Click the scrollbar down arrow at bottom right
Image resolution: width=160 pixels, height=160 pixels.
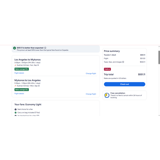click(x=159, y=115)
